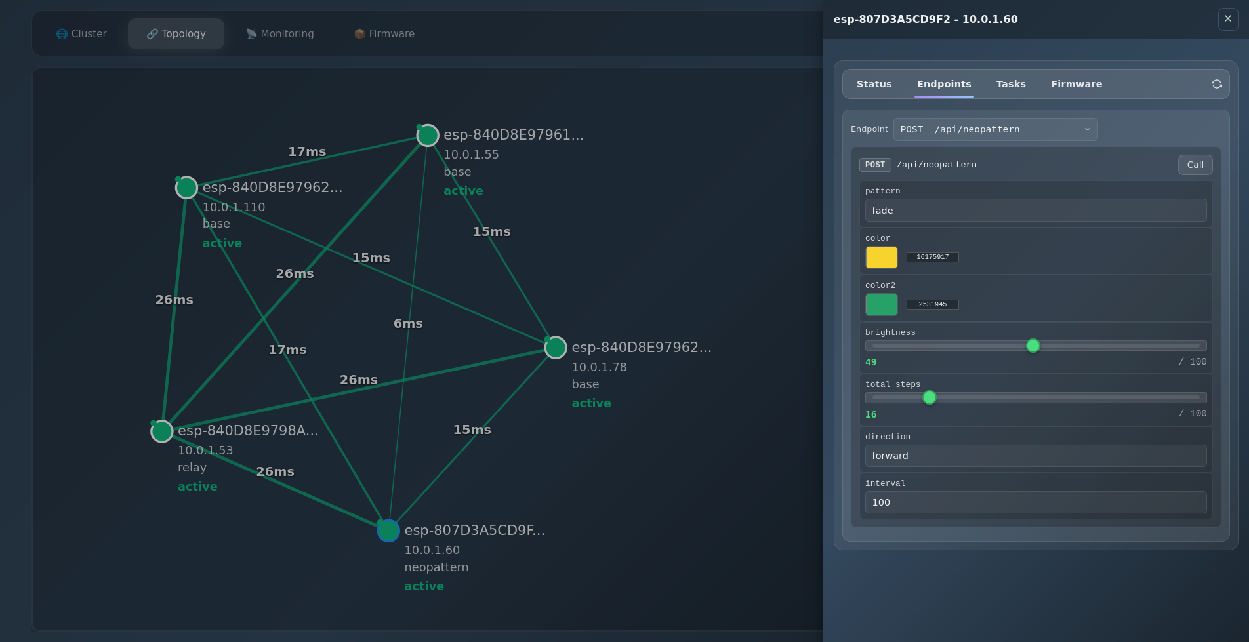1249x642 pixels.
Task: Click the node circle for 10.0.1.110
Action: (186, 188)
